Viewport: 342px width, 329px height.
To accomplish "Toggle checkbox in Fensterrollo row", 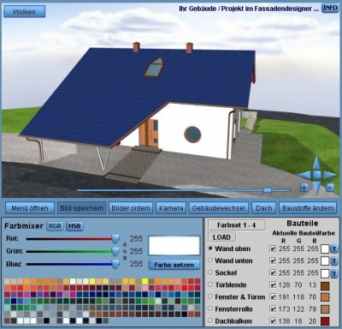I will [273, 309].
